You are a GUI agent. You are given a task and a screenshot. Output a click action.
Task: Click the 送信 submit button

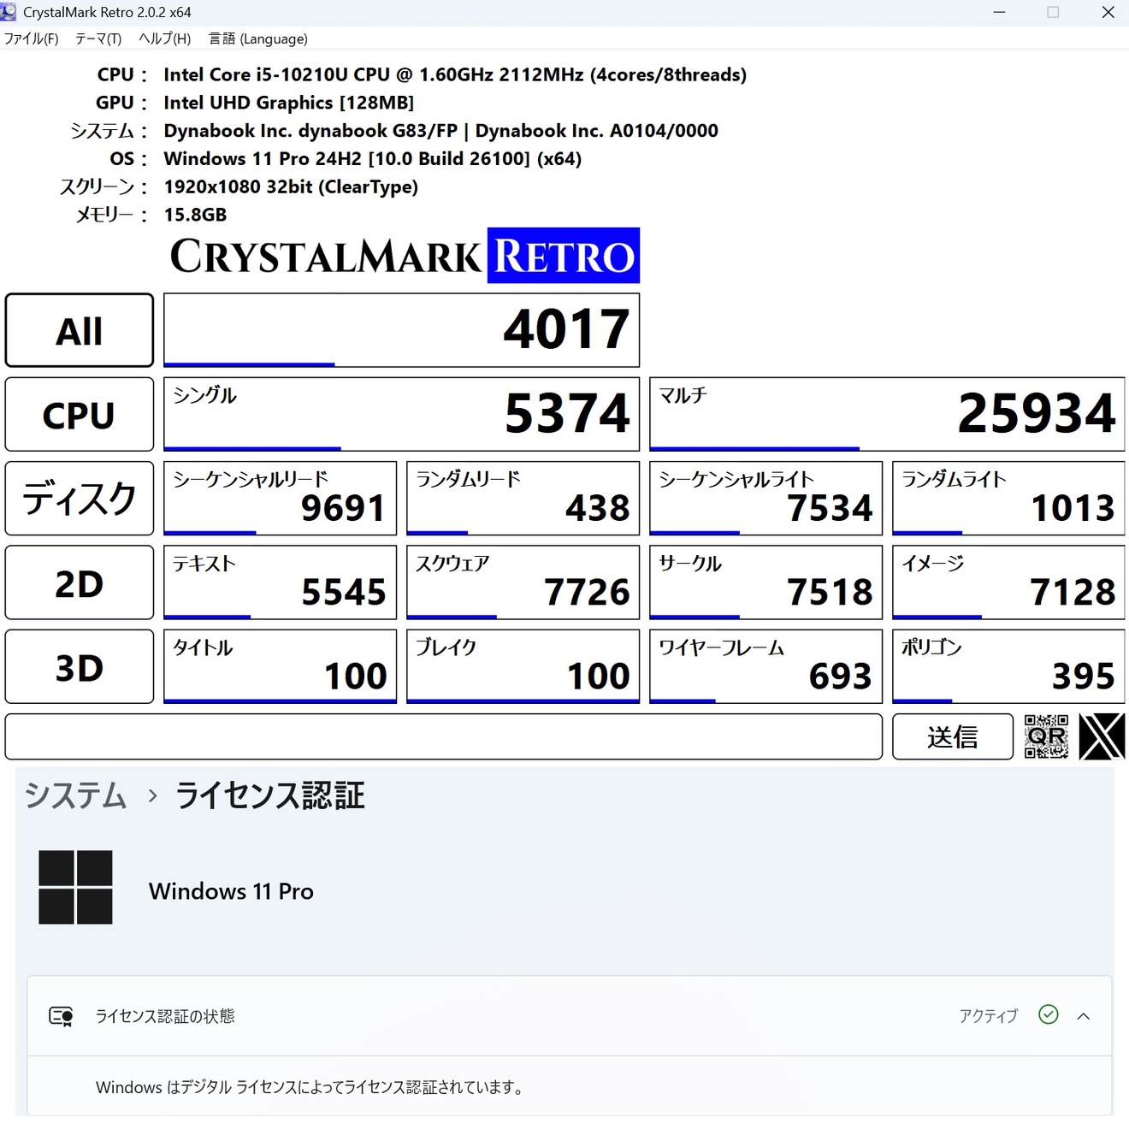click(x=953, y=736)
